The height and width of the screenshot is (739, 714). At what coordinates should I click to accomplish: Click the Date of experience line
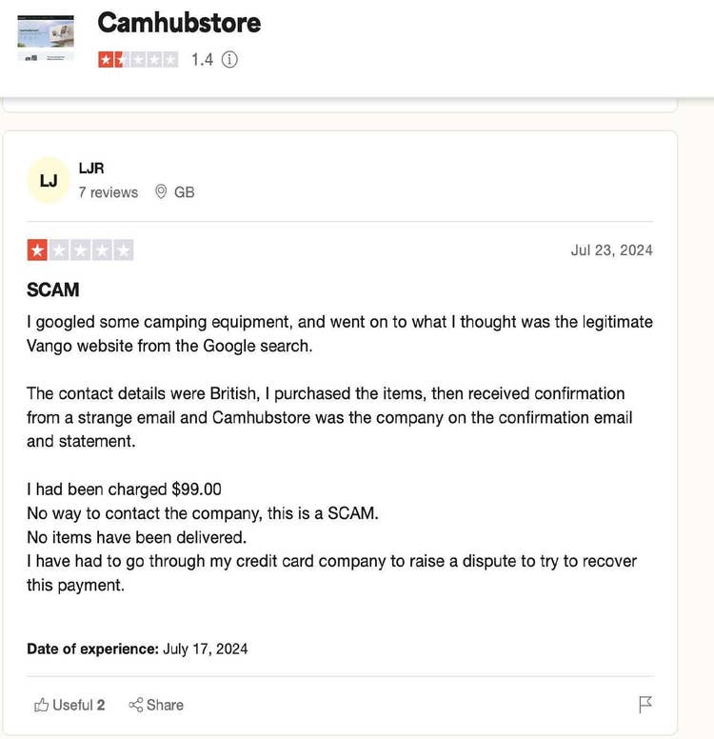click(x=137, y=649)
